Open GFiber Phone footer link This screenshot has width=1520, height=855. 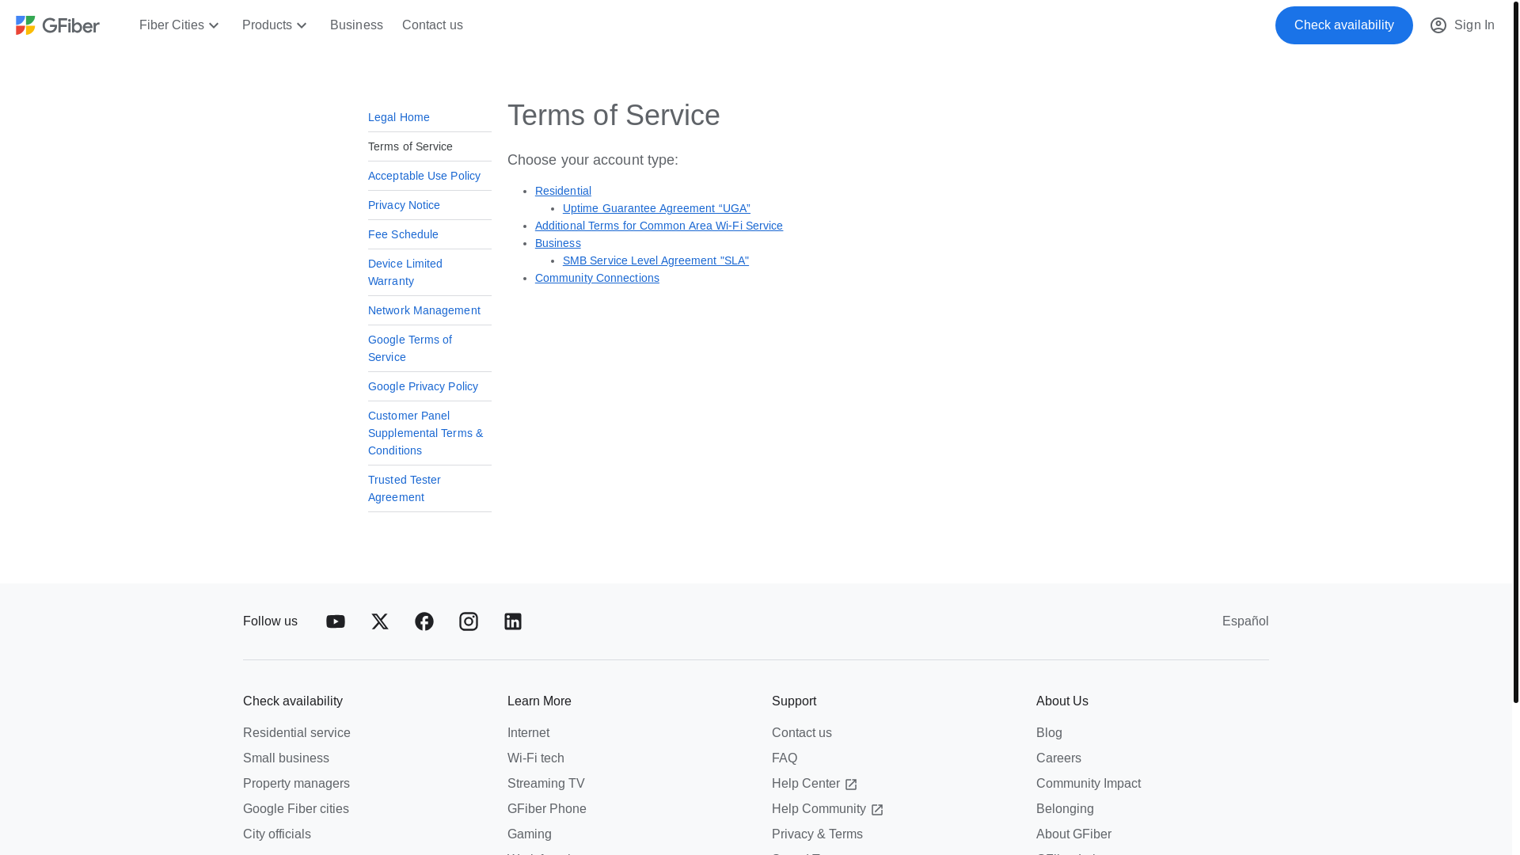tap(547, 809)
